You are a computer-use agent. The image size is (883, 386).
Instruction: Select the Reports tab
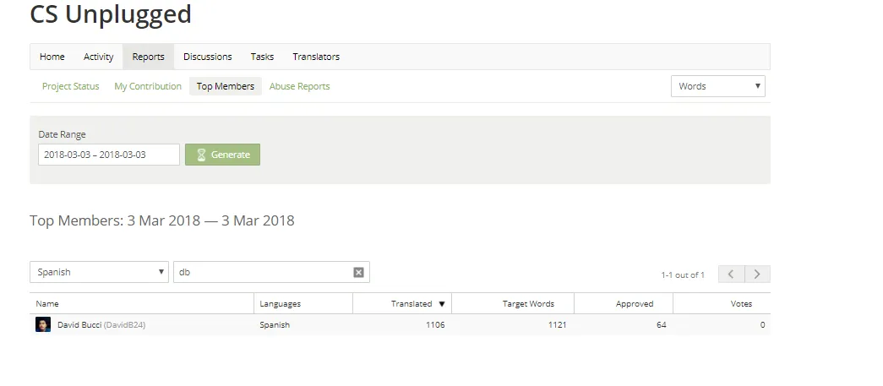(x=148, y=57)
